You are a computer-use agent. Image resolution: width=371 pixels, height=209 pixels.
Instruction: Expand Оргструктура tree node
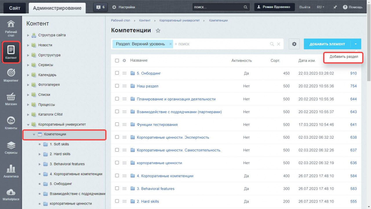[28, 55]
